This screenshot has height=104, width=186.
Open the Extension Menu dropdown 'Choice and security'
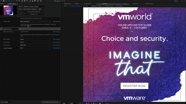tap(35, 22)
